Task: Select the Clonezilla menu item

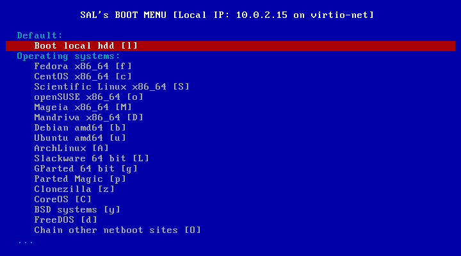Action: click(x=74, y=189)
